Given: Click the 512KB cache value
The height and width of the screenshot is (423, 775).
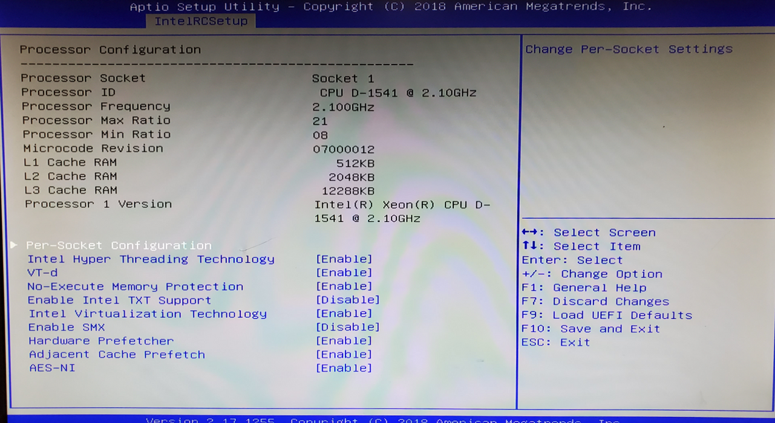Looking at the screenshot, I should (x=355, y=163).
